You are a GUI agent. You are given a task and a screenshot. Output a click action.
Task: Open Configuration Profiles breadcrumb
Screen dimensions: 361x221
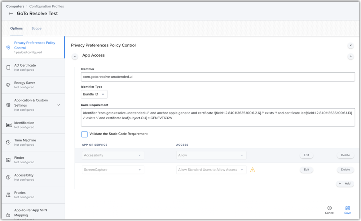coord(46,6)
